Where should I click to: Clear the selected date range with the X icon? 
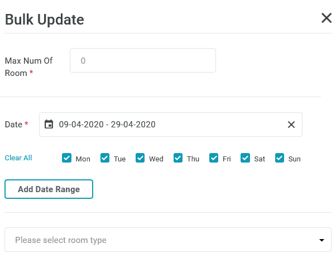pos(291,125)
